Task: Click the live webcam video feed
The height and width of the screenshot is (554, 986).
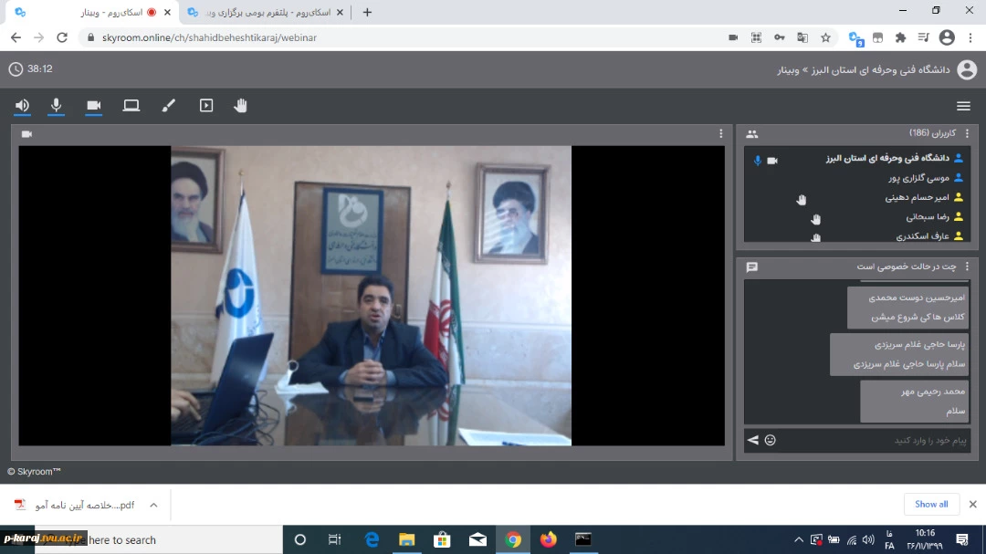Action: (371, 296)
